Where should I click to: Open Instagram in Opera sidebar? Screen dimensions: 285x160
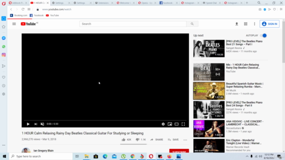click(4, 55)
